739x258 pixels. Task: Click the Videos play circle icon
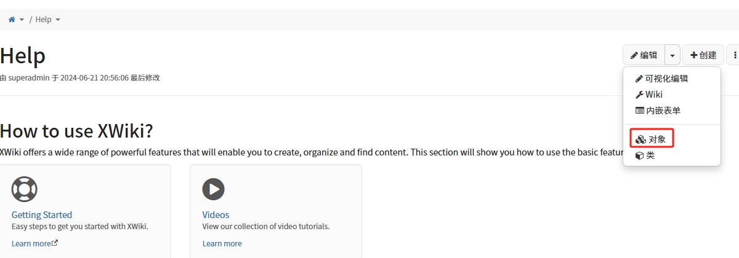214,189
